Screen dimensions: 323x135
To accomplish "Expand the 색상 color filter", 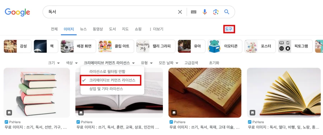I will 72,63.
